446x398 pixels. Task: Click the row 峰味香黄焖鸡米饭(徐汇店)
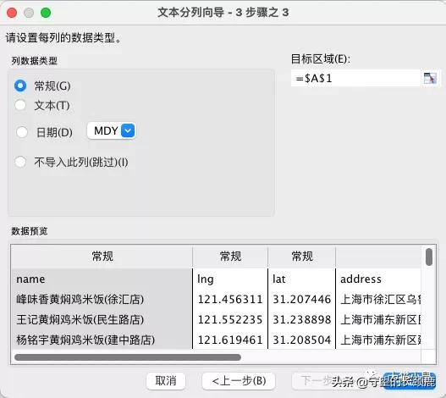[x=80, y=299]
